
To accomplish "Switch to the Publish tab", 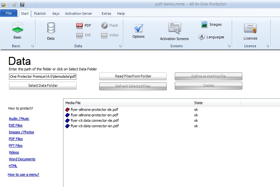I will coord(40,13).
